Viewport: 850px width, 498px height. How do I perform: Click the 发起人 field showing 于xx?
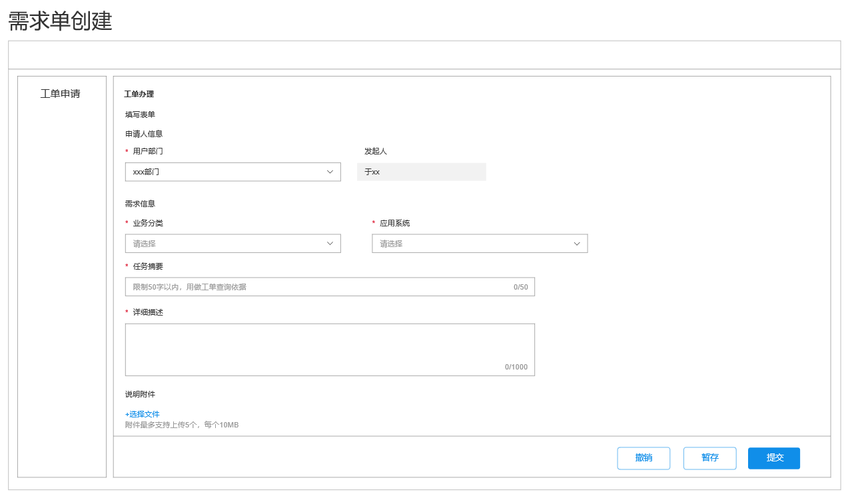point(421,172)
